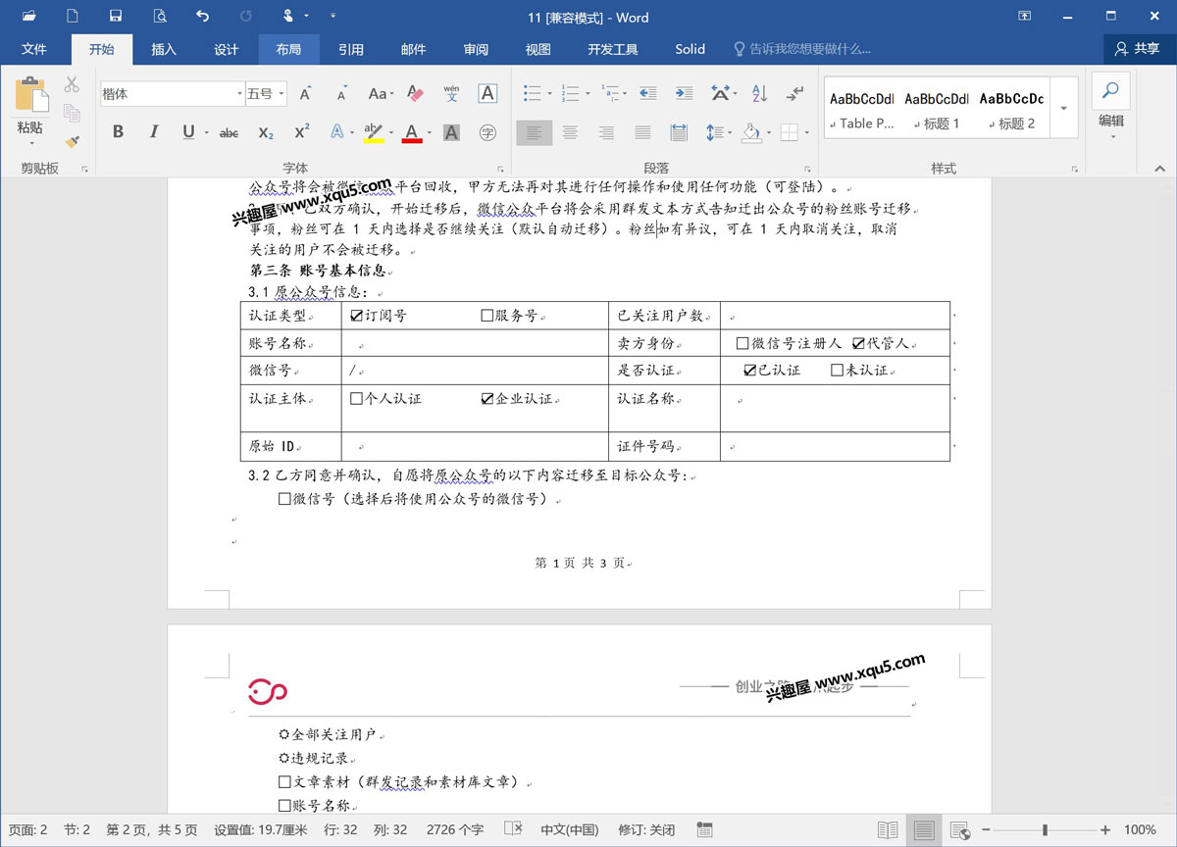1177x847 pixels.
Task: Check the 未认证 checkbox
Action: pyautogui.click(x=837, y=371)
